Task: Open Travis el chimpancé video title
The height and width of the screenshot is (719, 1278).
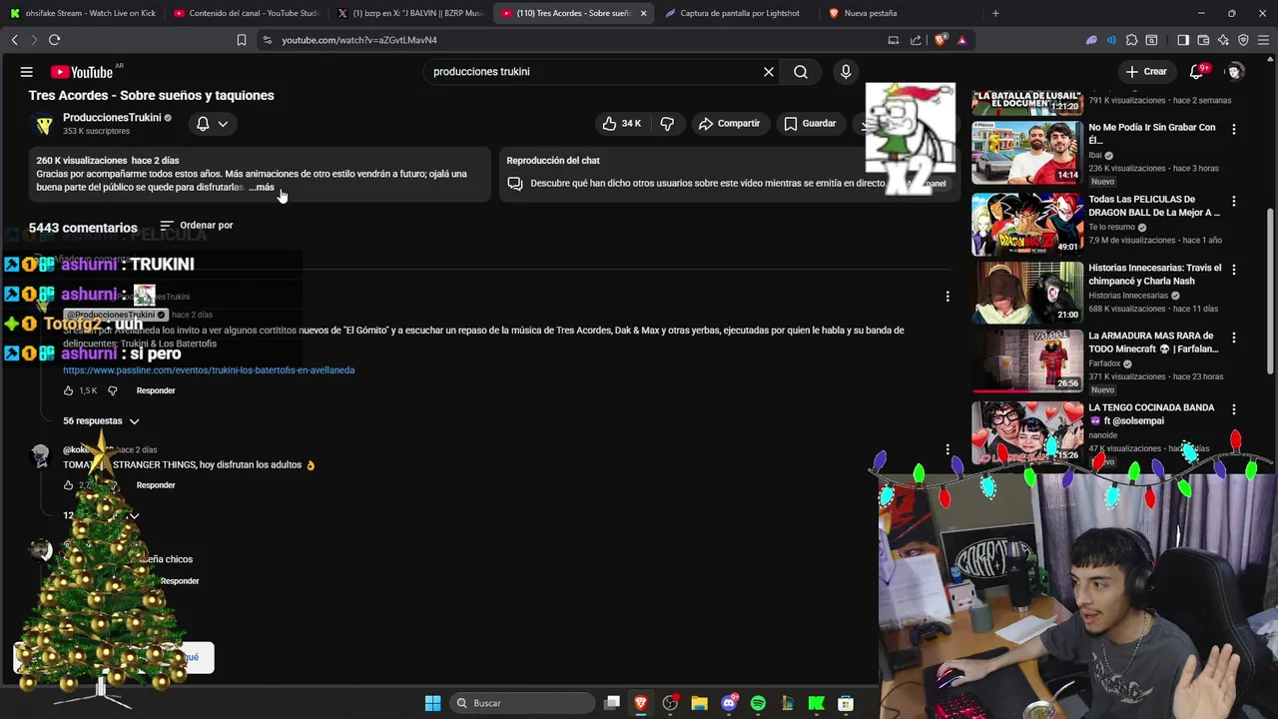Action: coord(1155,275)
